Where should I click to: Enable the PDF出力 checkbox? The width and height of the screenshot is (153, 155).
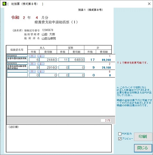point(120,134)
